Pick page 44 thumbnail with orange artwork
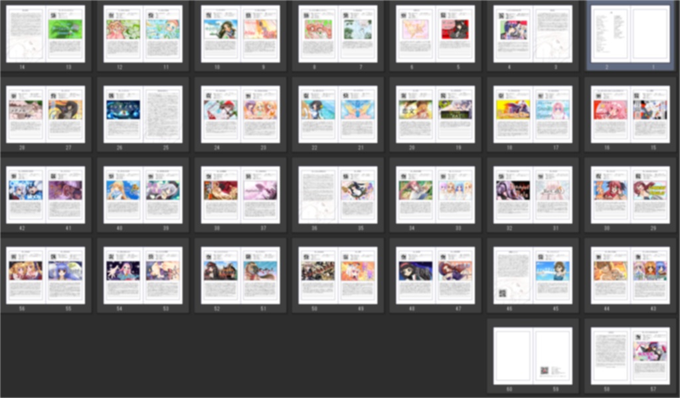 click(611, 275)
